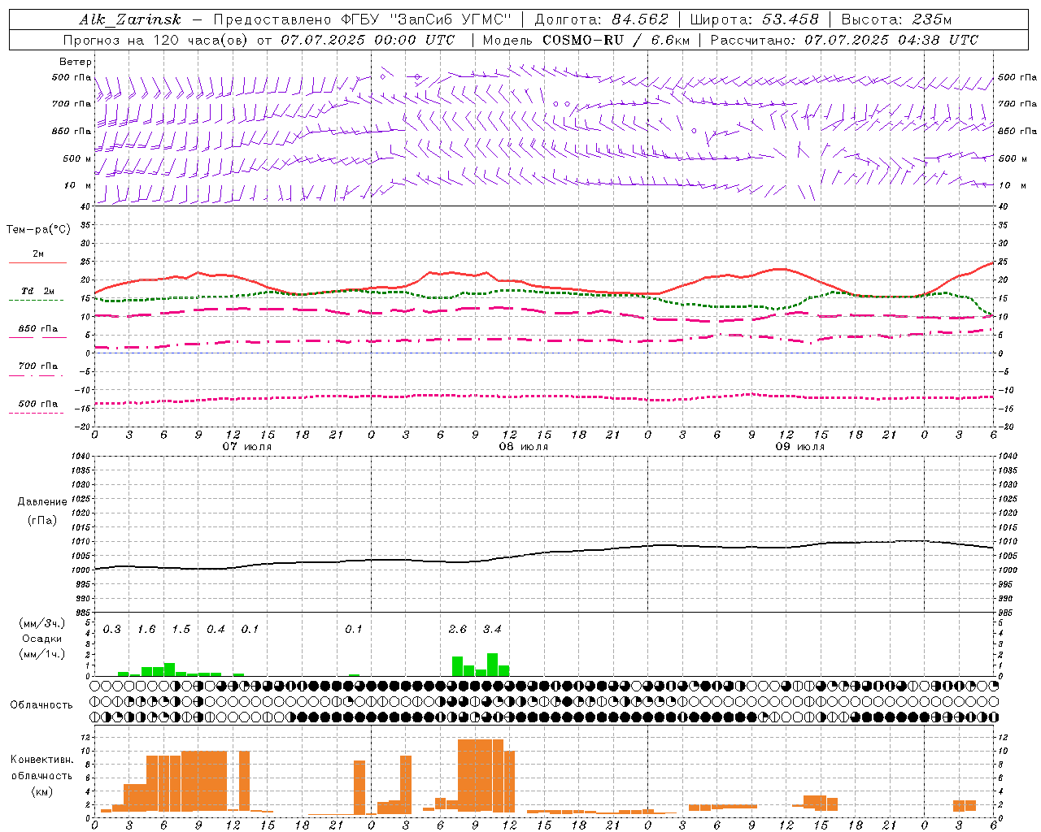Screen dimensions: 1041x832
Task: Click the latitude value Широта: 53.458
Action: point(754,19)
